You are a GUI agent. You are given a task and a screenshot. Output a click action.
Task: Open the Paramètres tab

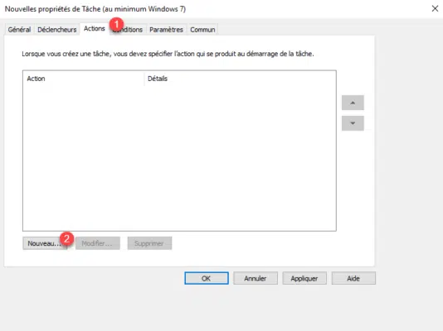tap(166, 30)
